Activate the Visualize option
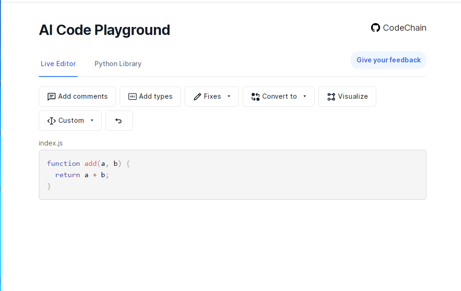 pyautogui.click(x=347, y=96)
